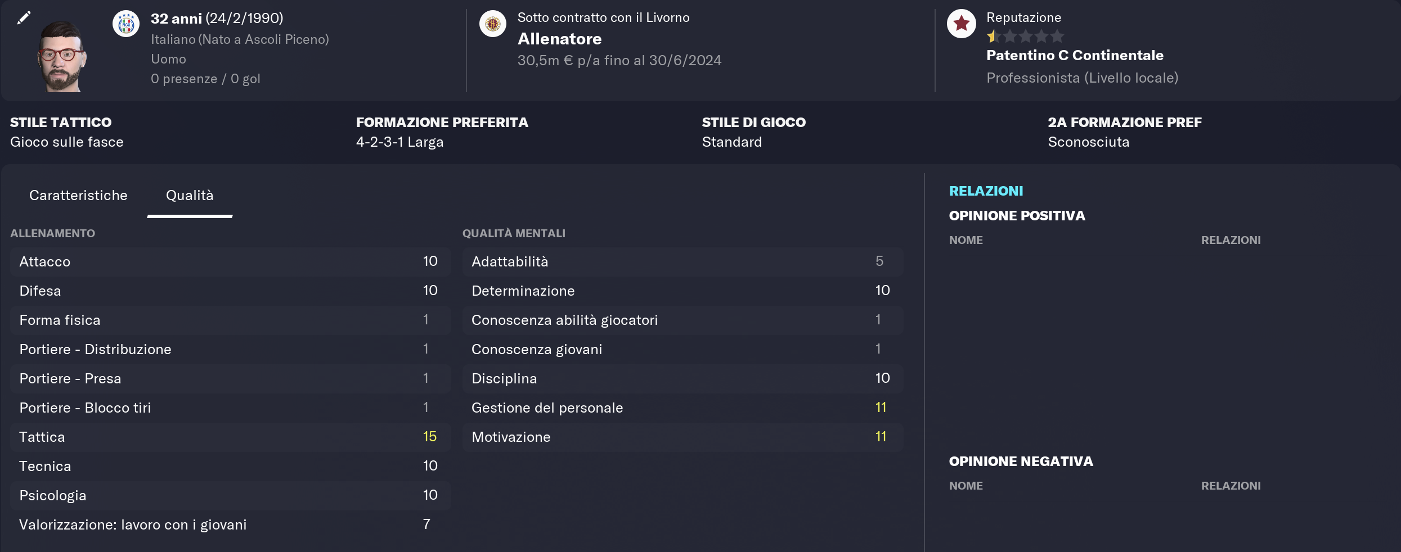Click the reputation star badge icon
1401x552 pixels.
click(962, 24)
